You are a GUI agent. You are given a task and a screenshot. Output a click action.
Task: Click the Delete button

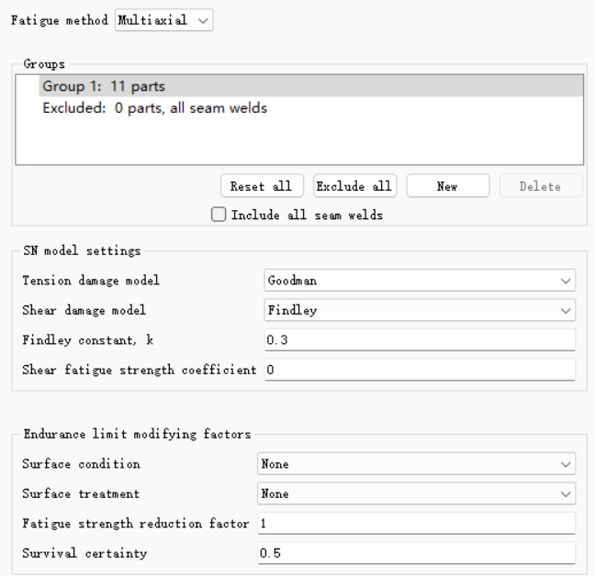541,186
